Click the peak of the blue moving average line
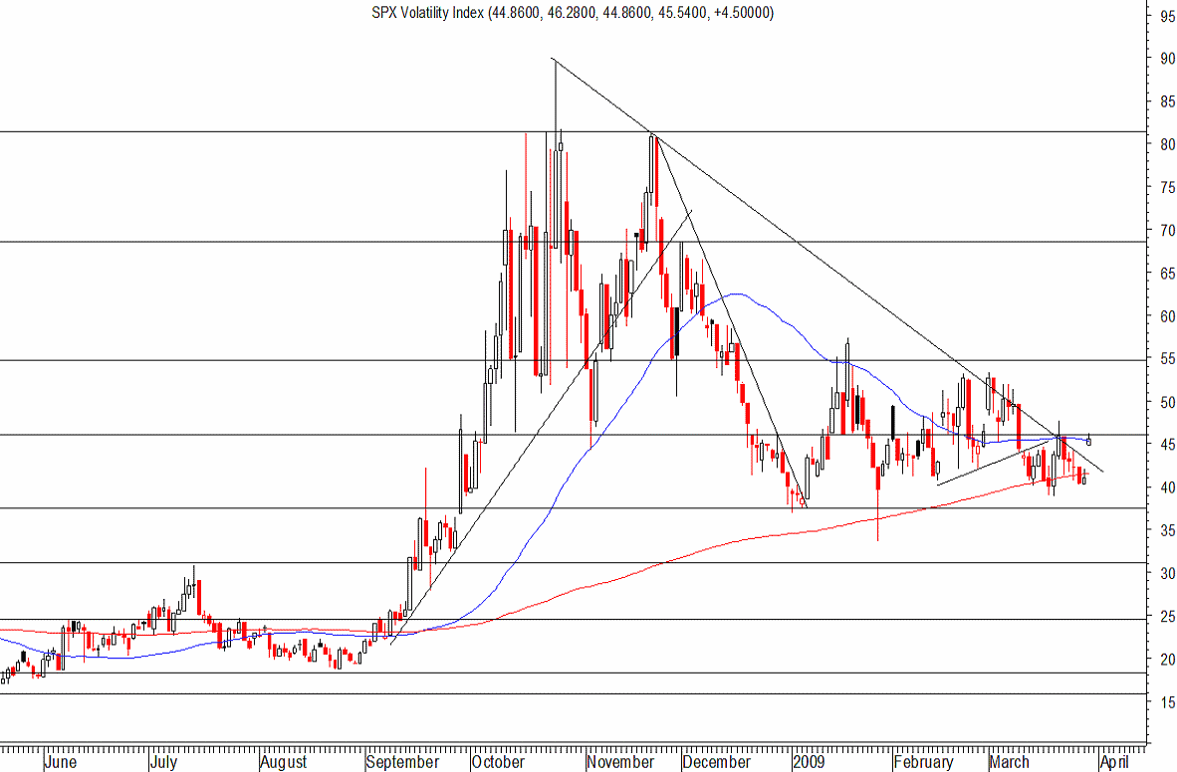The height and width of the screenshot is (772, 1177). (735, 293)
